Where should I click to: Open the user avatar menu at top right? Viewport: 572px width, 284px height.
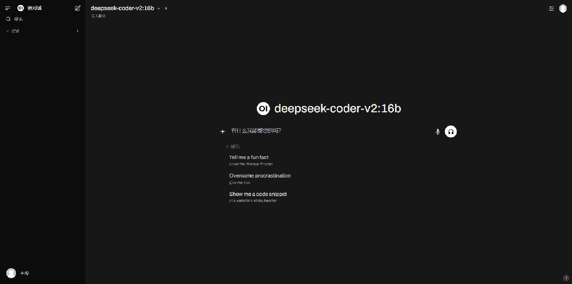[563, 8]
